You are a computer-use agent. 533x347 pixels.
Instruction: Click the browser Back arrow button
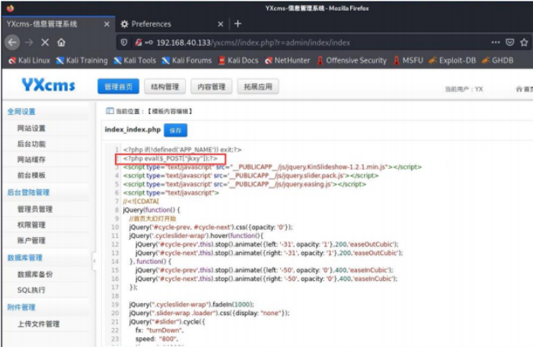(13, 43)
